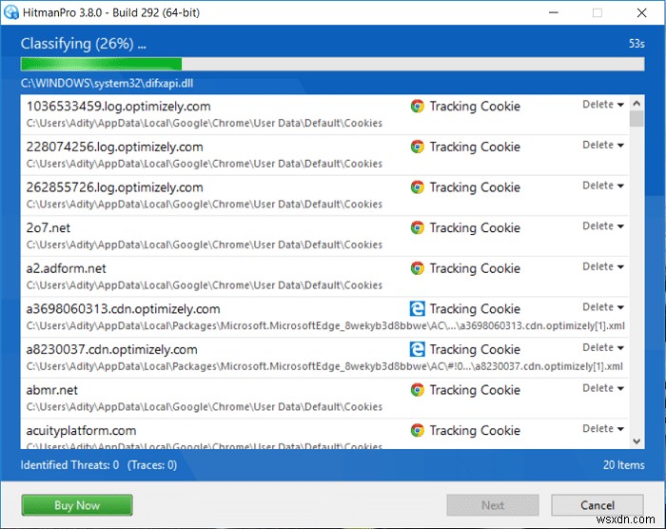Image resolution: width=666 pixels, height=529 pixels.
Task: Click the 20 Items count
Action: [x=623, y=465]
